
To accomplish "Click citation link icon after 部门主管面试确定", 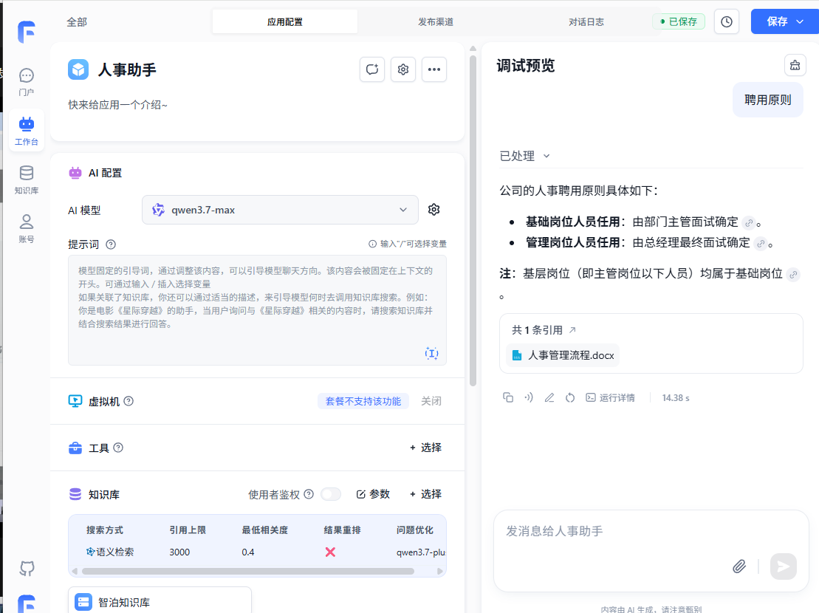I will pos(749,223).
